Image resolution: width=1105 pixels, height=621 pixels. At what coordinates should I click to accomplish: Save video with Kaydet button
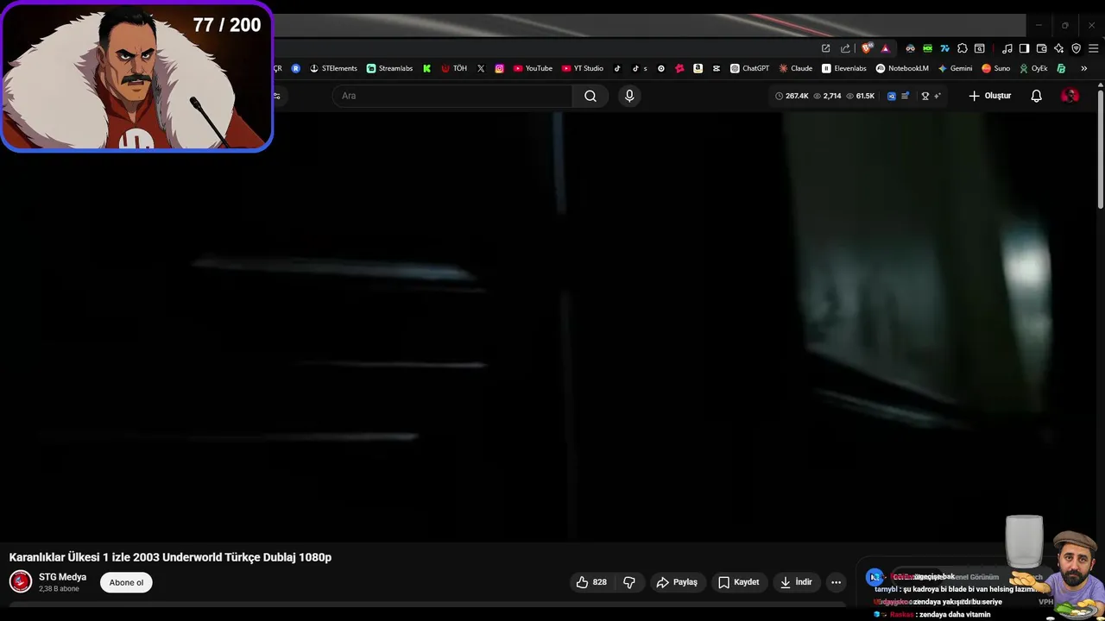[x=739, y=582]
